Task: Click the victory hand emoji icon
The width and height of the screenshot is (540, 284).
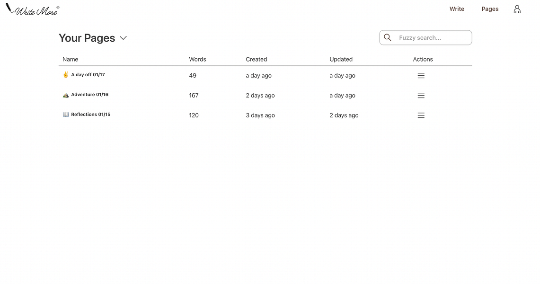Action: tap(66, 75)
